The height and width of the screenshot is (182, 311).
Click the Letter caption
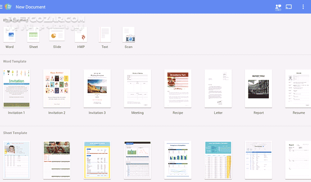pyautogui.click(x=218, y=113)
